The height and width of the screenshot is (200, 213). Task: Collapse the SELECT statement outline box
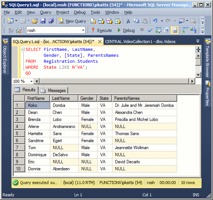(23, 49)
